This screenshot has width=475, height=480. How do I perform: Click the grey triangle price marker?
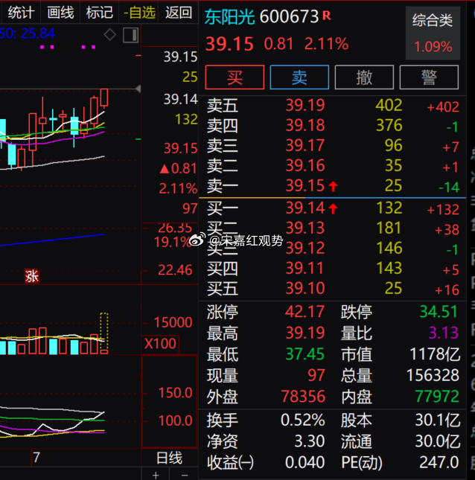click(138, 89)
